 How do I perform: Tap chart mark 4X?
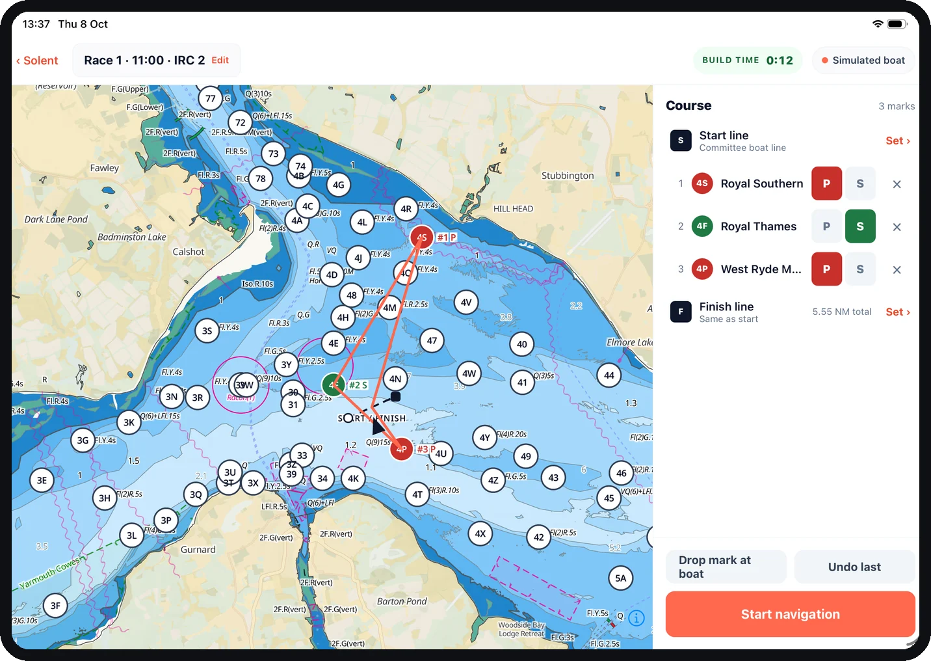tap(480, 533)
